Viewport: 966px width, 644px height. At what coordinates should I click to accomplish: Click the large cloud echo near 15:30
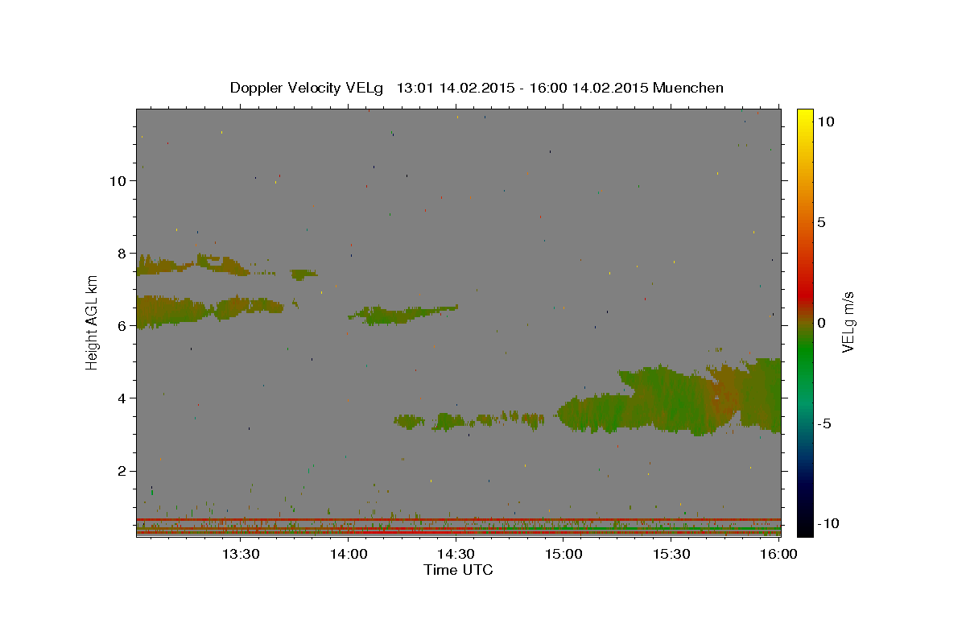(x=668, y=398)
